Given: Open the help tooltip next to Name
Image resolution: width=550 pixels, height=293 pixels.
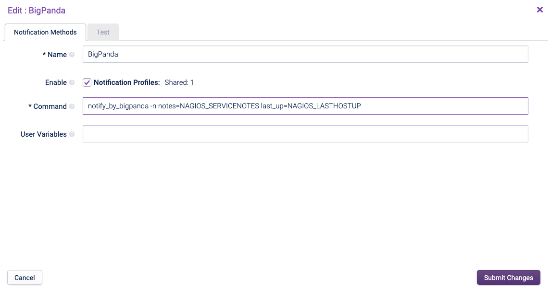Looking at the screenshot, I should click(73, 54).
